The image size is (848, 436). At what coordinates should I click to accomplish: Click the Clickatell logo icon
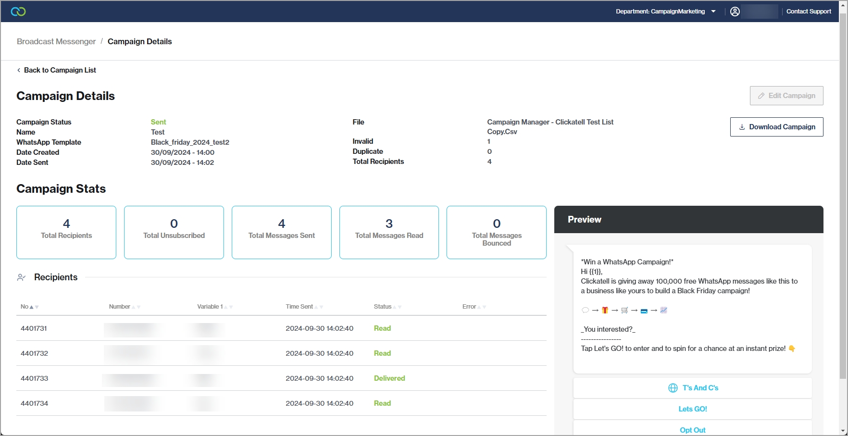[18, 12]
